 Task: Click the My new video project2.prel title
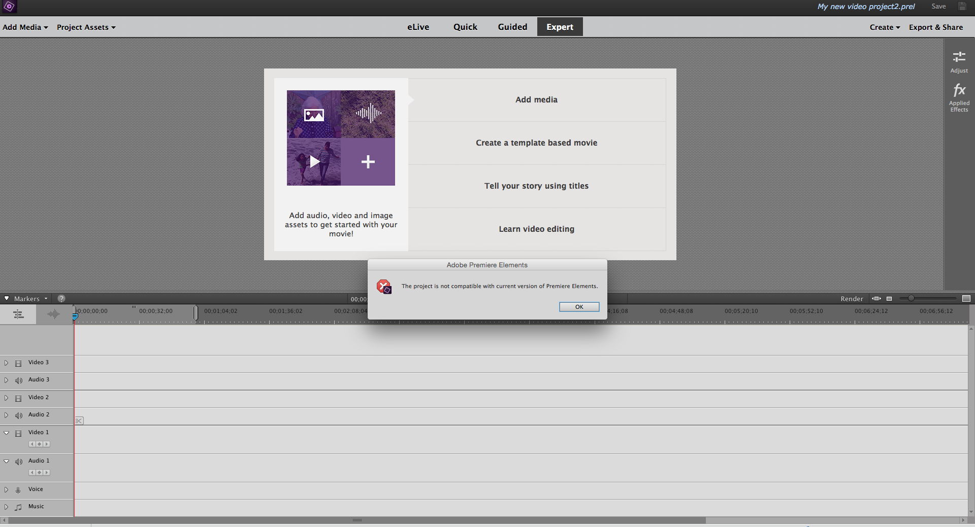click(866, 7)
